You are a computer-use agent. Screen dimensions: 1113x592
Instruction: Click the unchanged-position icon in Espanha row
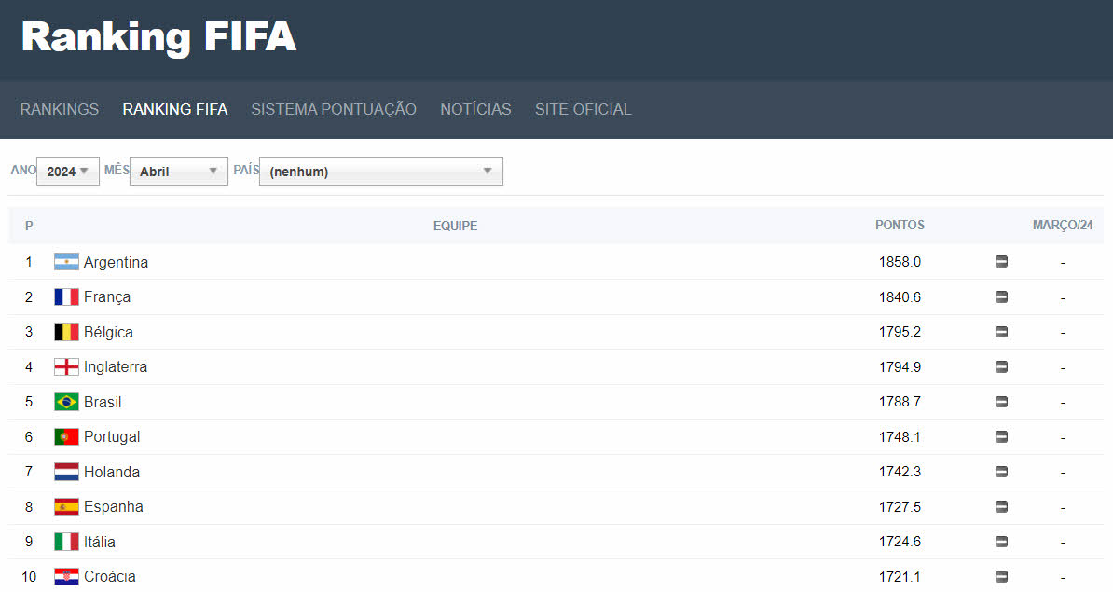[1001, 507]
